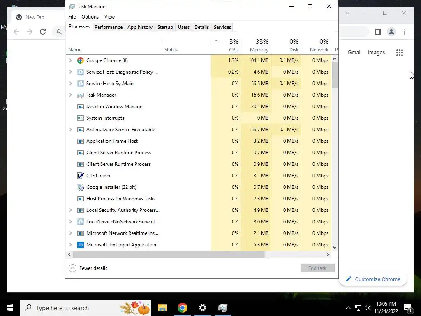Open the Windows Start menu

click(x=10, y=308)
